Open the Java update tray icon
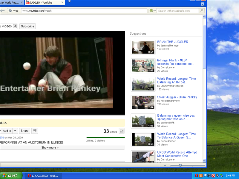 (x=201, y=175)
